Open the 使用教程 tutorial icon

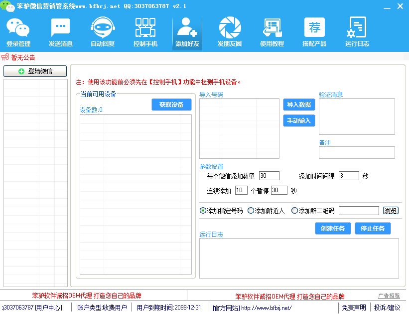(x=272, y=32)
